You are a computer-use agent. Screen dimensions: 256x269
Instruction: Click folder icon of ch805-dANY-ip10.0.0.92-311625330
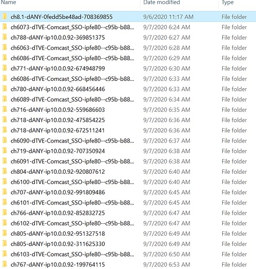tap(4, 244)
